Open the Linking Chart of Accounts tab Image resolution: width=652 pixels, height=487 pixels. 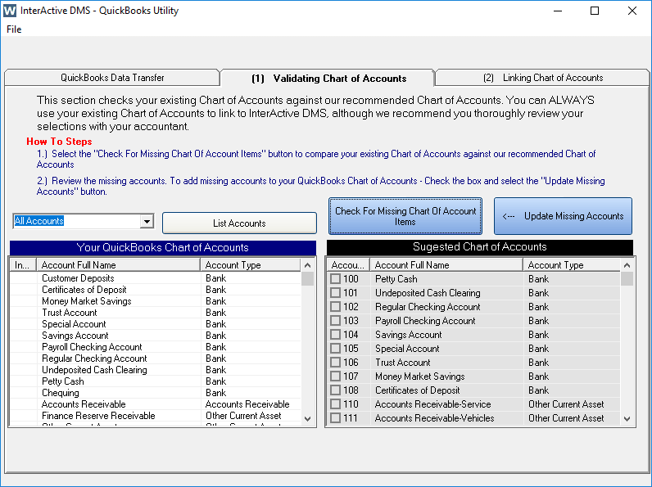pyautogui.click(x=542, y=78)
